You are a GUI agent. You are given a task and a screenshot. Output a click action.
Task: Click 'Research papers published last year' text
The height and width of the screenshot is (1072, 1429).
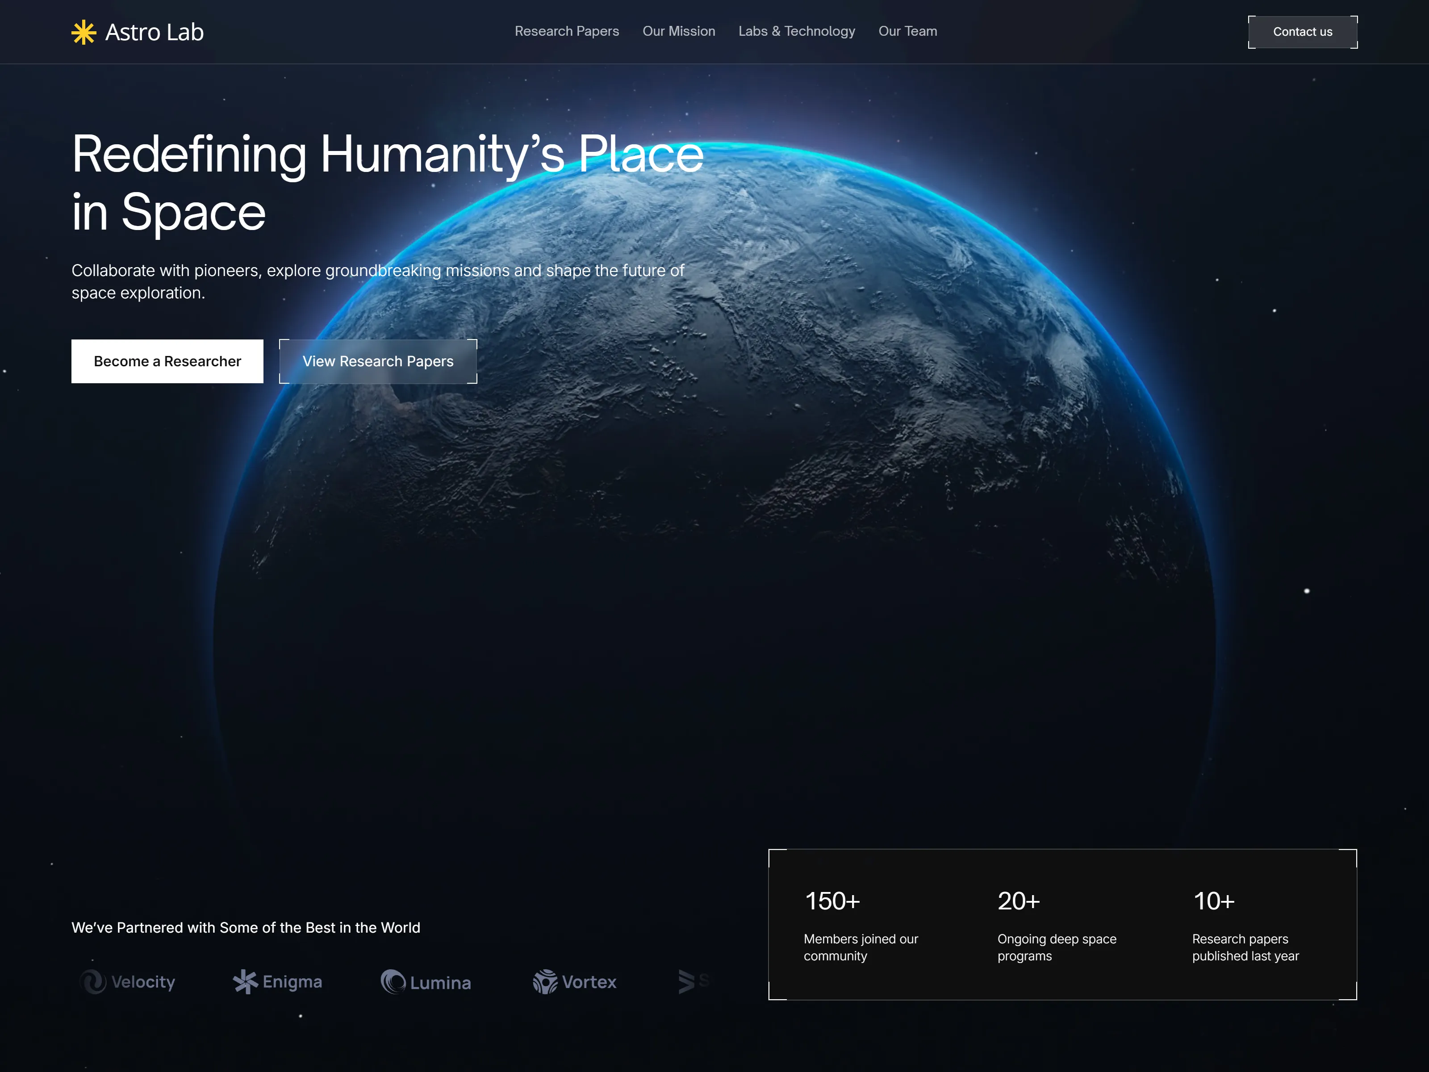(1245, 947)
